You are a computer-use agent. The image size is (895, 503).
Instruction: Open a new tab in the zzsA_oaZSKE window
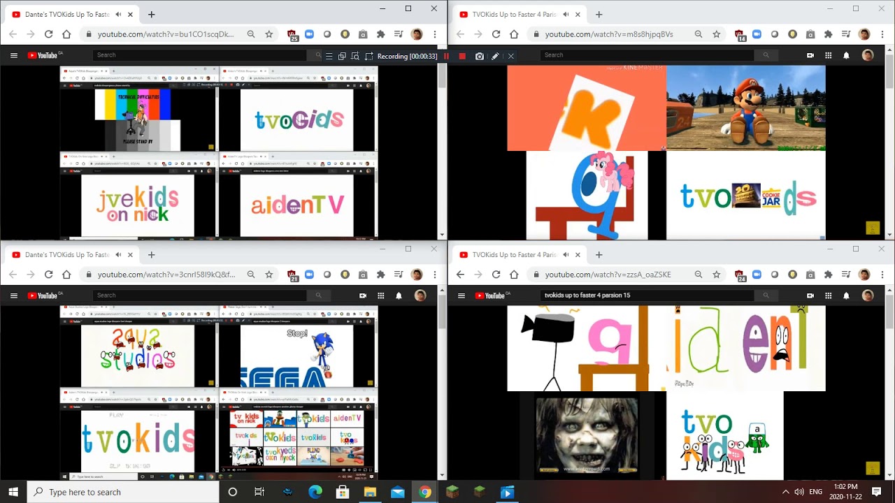click(x=599, y=255)
